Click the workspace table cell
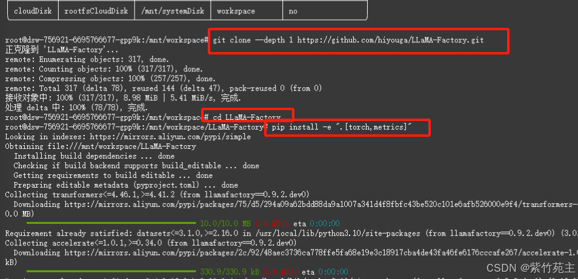 (247, 10)
